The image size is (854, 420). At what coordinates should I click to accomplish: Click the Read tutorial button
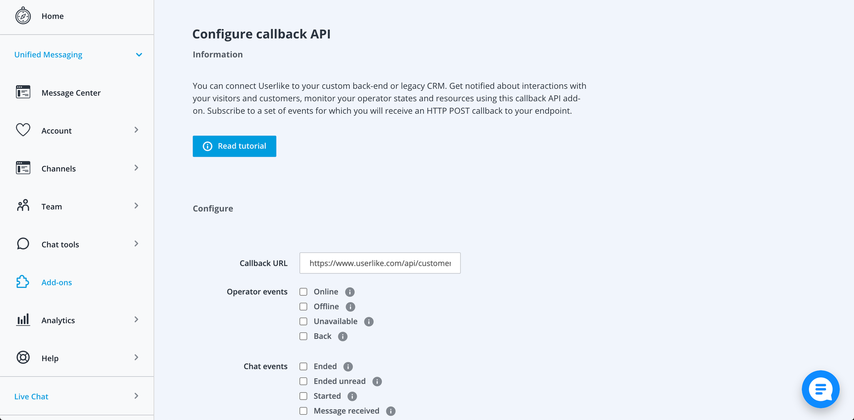[234, 146]
